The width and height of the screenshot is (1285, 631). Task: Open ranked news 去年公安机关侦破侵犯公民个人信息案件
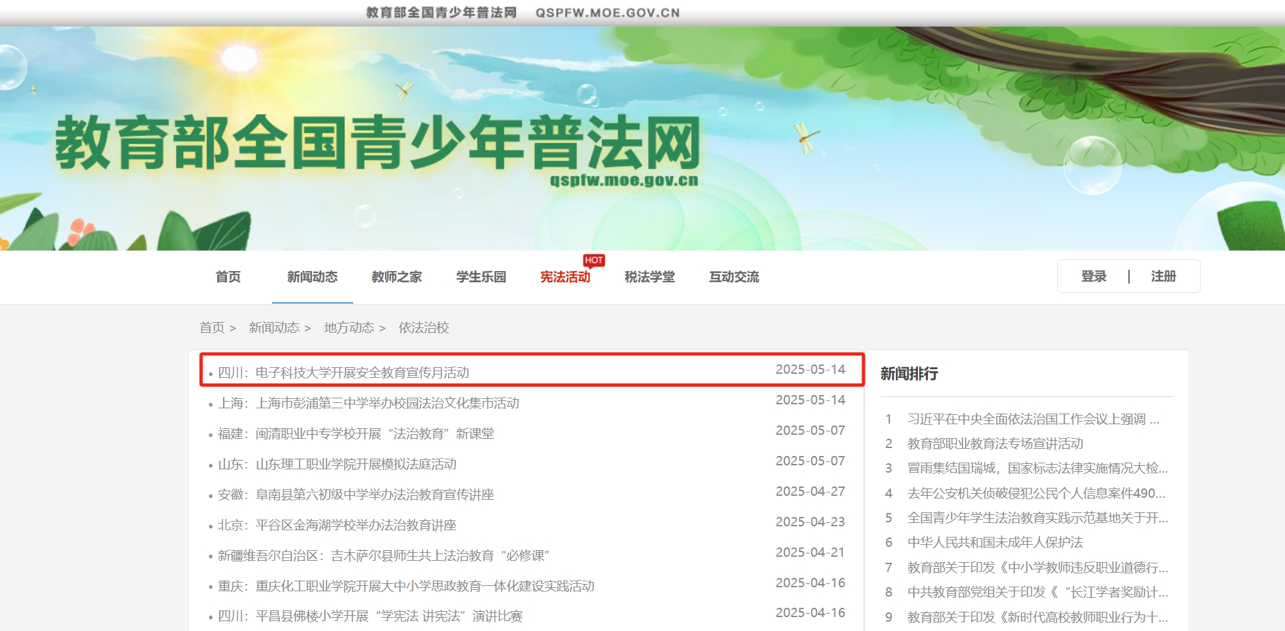coord(1036,493)
